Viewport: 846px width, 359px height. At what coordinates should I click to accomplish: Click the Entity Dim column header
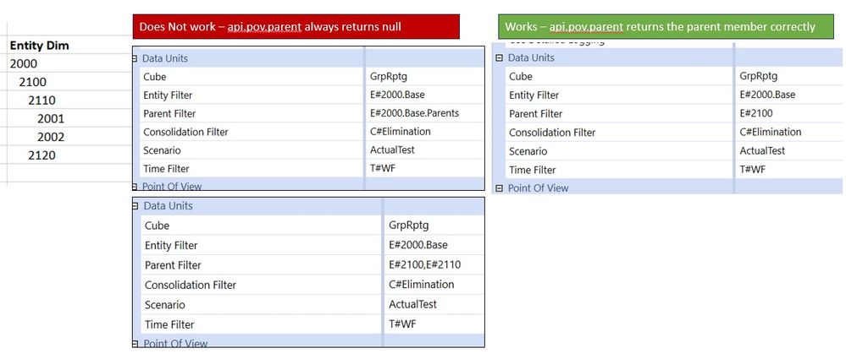pos(39,45)
